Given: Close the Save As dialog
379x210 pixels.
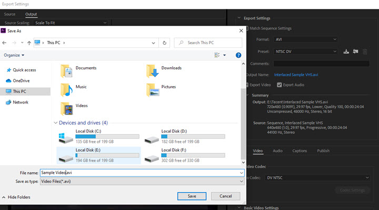Looking at the screenshot, I should click(x=241, y=30).
